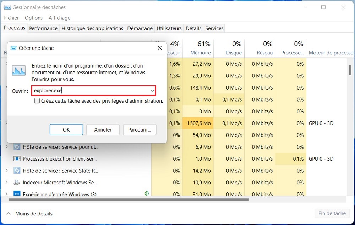
Task: Click the Indexeur Microsoft Windows Search icon
Action: click(17, 183)
